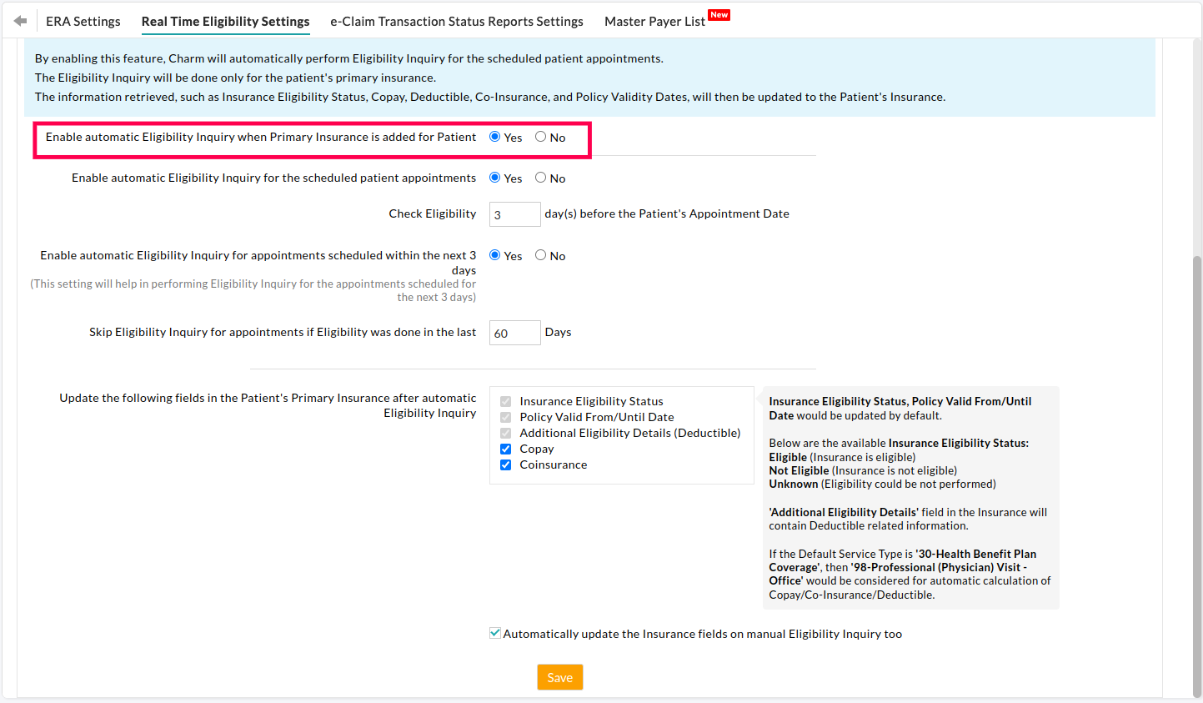The width and height of the screenshot is (1203, 703).
Task: Click the back arrow navigation icon
Action: click(19, 19)
